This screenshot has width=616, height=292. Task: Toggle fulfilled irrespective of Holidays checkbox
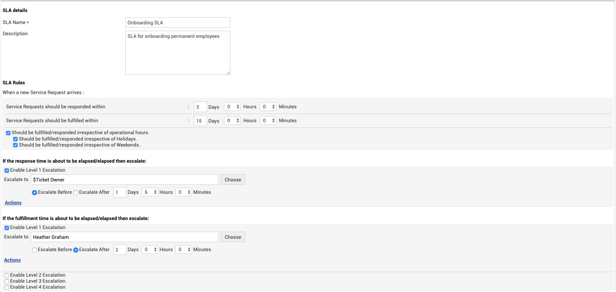[15, 139]
